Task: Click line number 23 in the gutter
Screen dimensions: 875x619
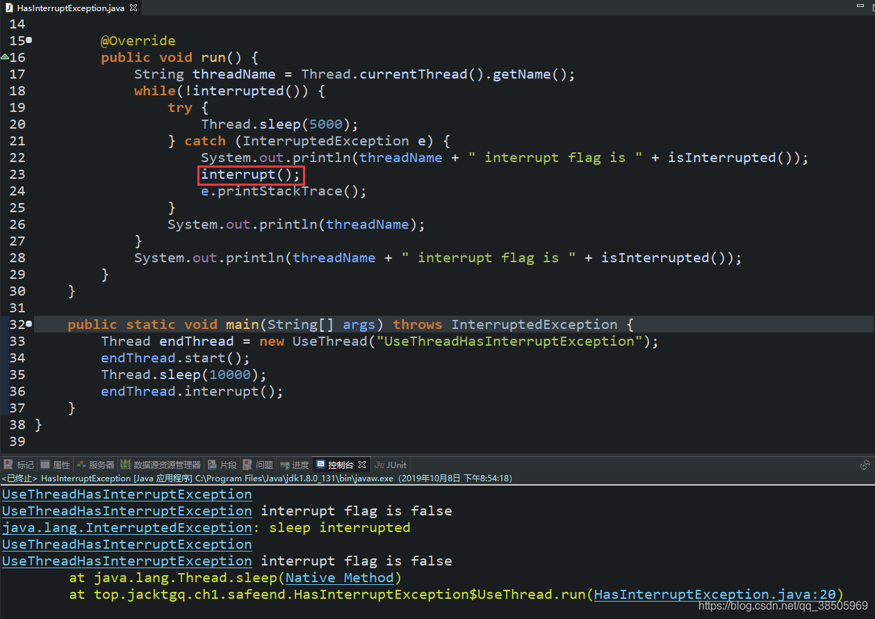Action: pos(17,174)
